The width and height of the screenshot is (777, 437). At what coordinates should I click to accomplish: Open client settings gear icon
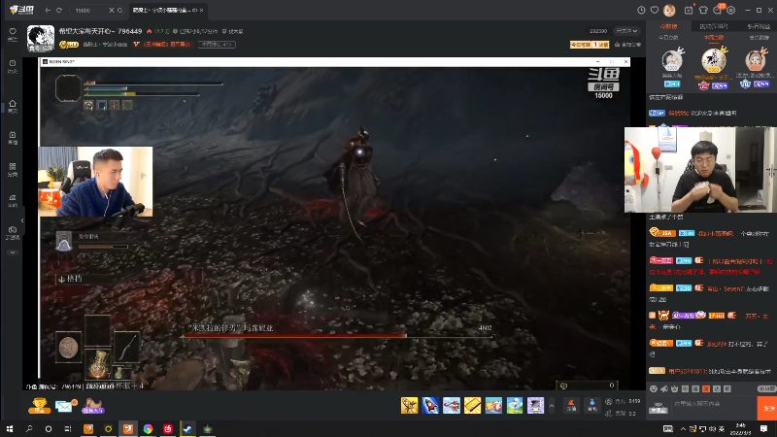point(731,10)
